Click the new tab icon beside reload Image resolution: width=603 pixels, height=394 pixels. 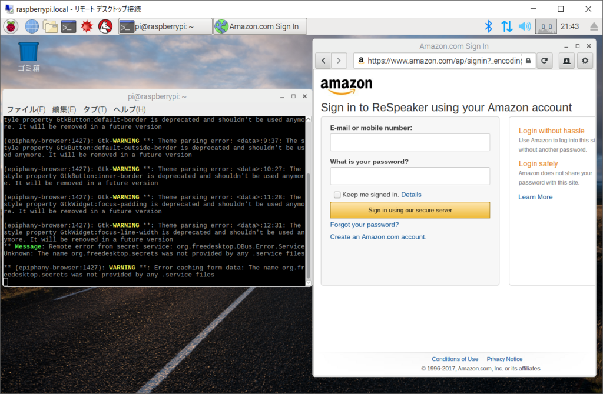pyautogui.click(x=567, y=61)
